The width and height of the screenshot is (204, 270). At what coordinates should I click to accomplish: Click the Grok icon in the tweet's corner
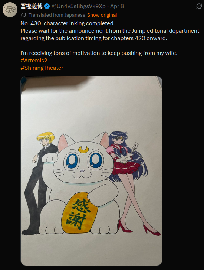point(199,7)
